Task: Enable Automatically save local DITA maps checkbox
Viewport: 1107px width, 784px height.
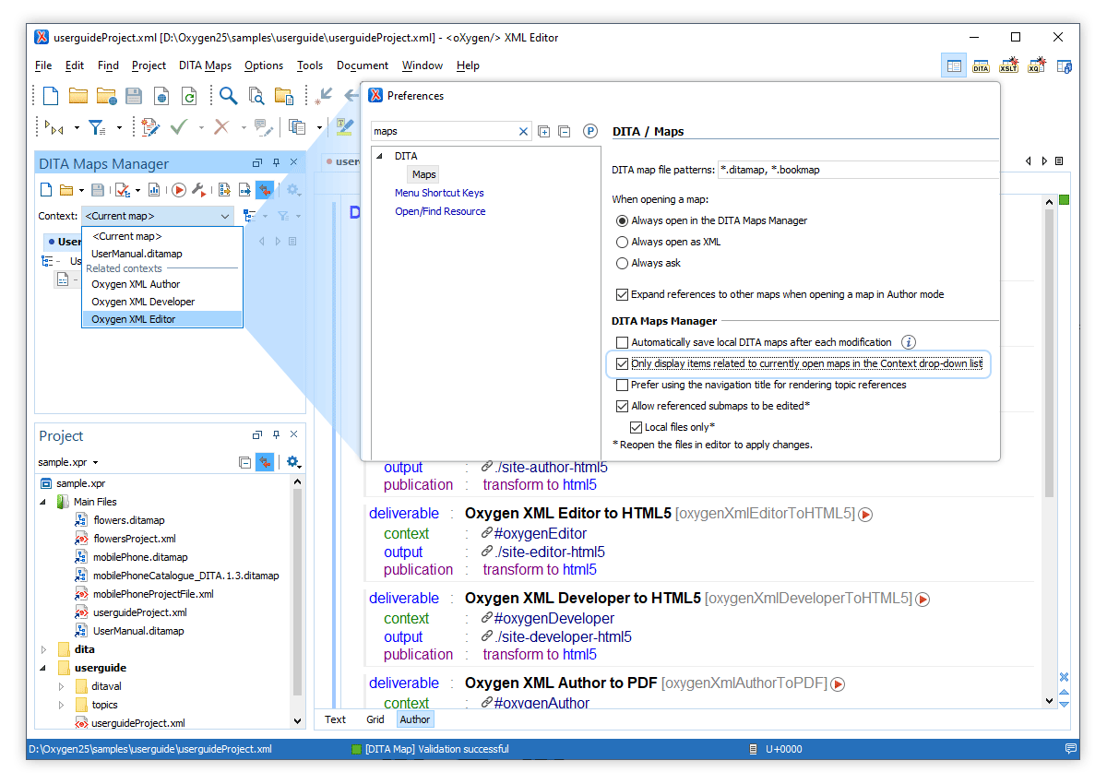Action: coord(622,342)
